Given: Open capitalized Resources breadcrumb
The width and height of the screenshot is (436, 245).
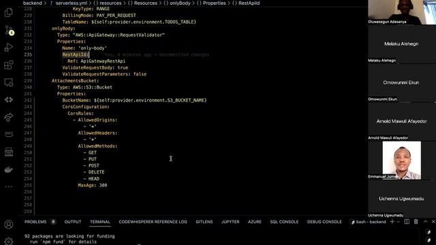Looking at the screenshot, I should click(x=142, y=3).
